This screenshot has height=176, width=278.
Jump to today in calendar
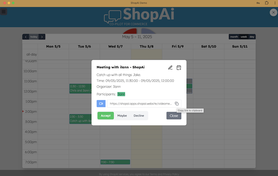(34, 37)
